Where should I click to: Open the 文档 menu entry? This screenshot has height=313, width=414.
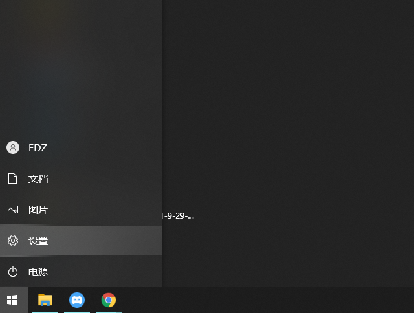pyautogui.click(x=38, y=178)
